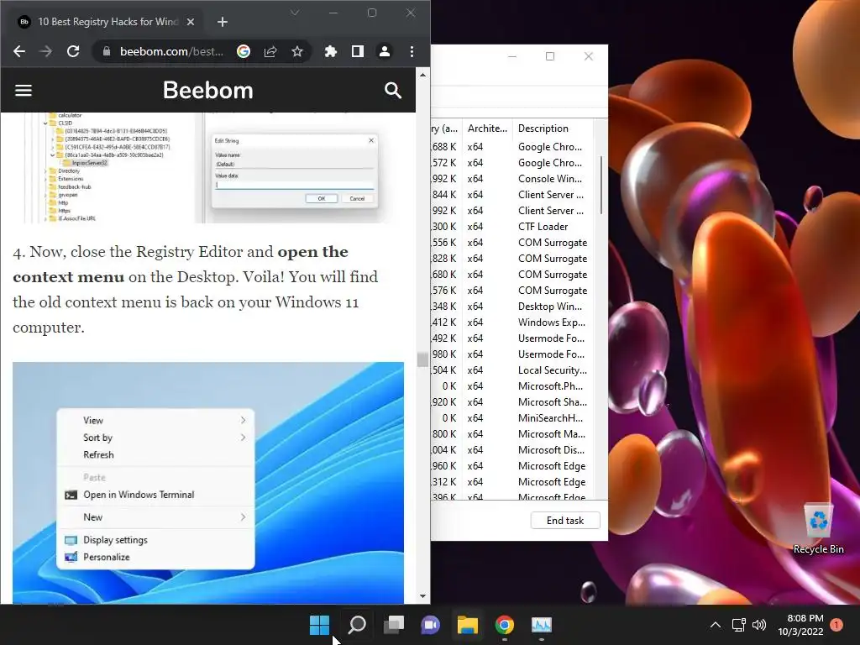Switch to Task Manager taskbar icon
Screen dimensions: 860x645
542,625
